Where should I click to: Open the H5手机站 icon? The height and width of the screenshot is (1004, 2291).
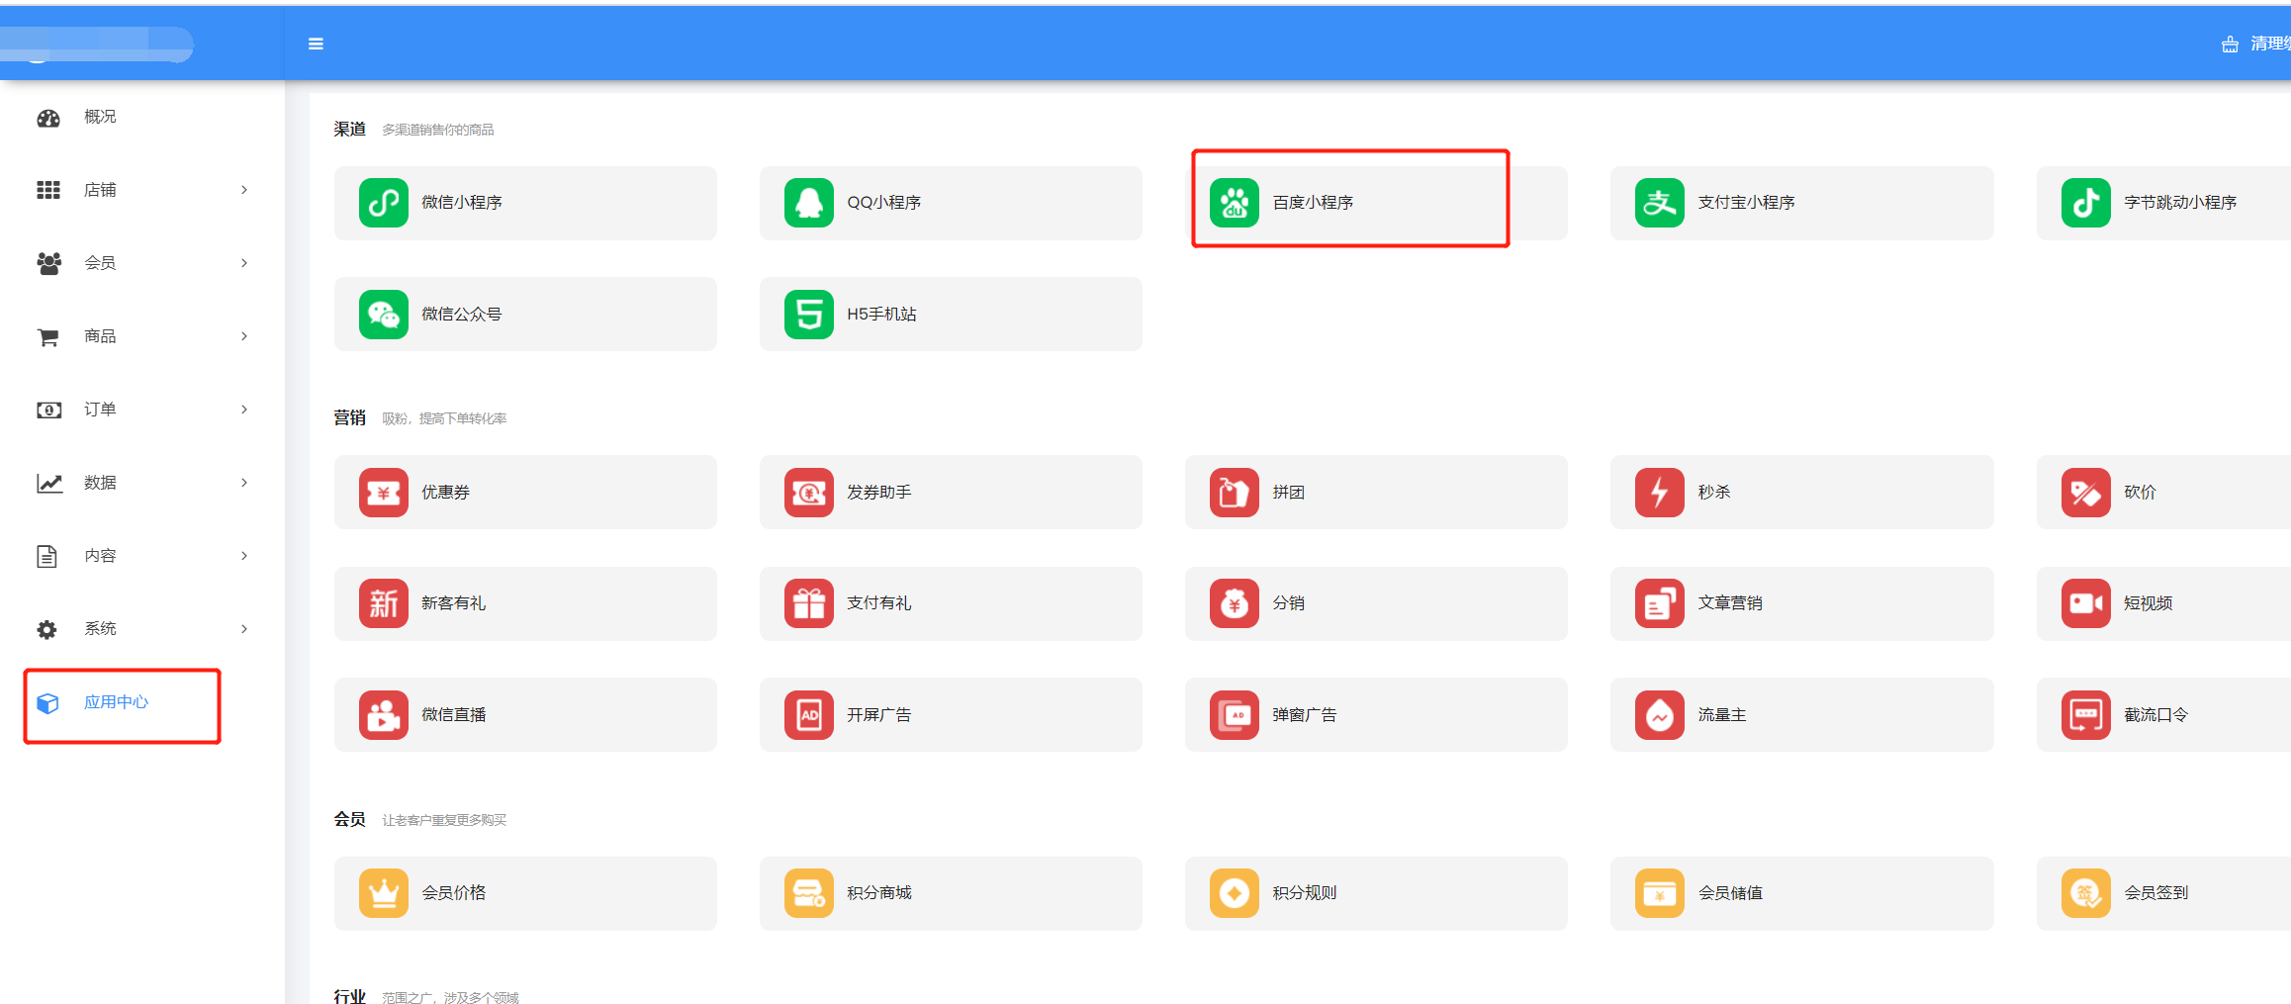pos(809,315)
